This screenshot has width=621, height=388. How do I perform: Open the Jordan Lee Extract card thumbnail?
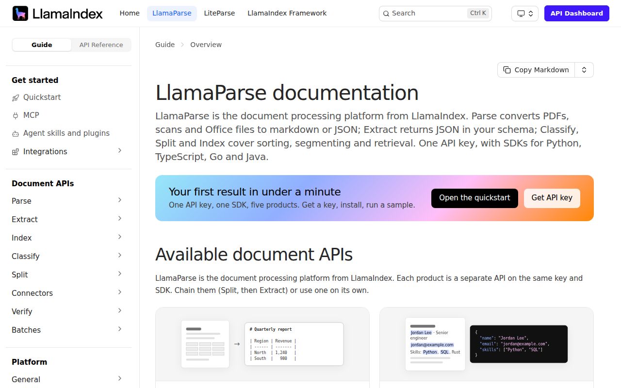[487, 344]
